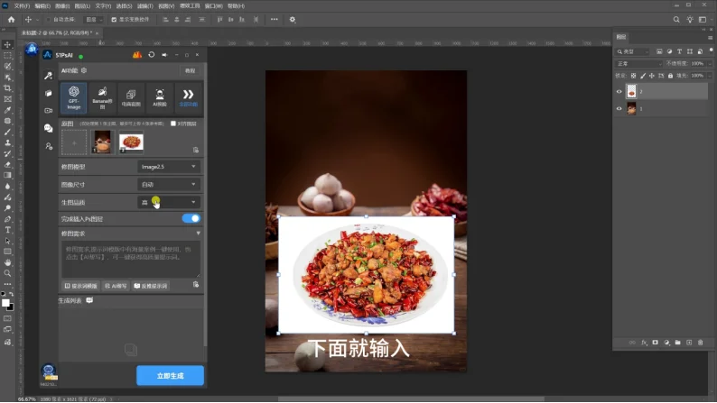Viewport: 717px width, 403px height.
Task: Select the Zoom tool in the toolbox
Action: tap(8, 273)
